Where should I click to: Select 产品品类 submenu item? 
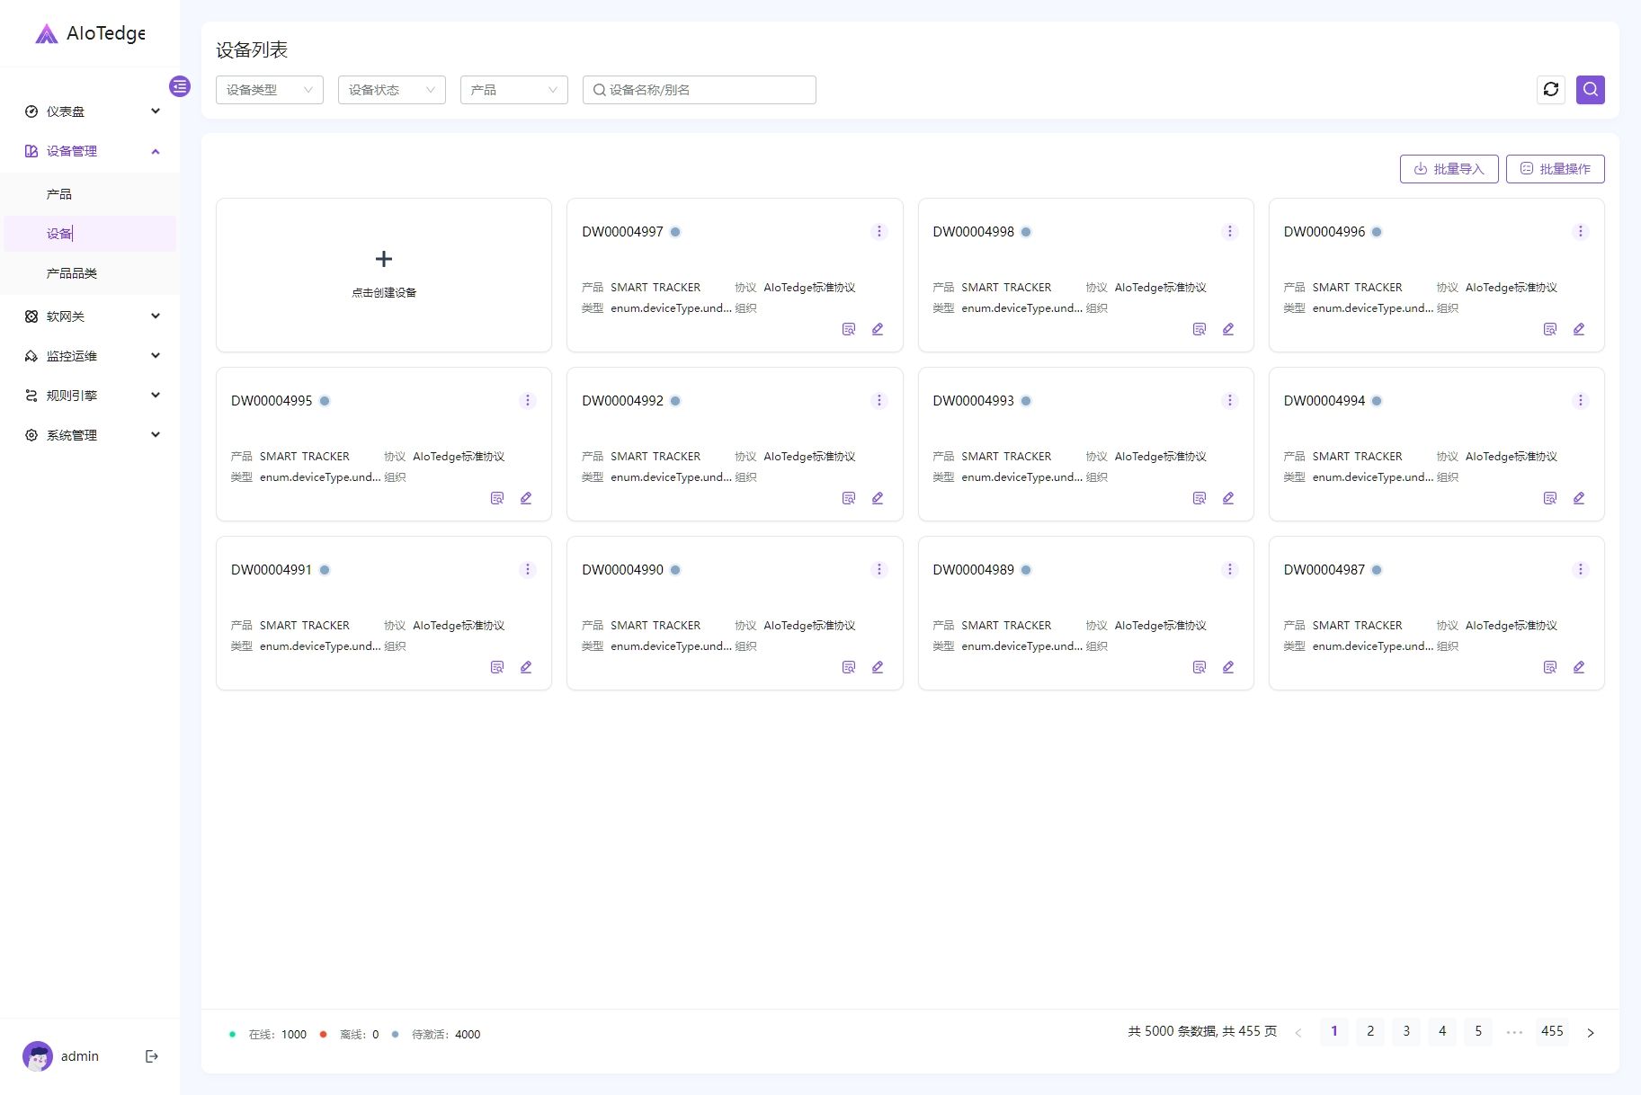[x=90, y=273]
